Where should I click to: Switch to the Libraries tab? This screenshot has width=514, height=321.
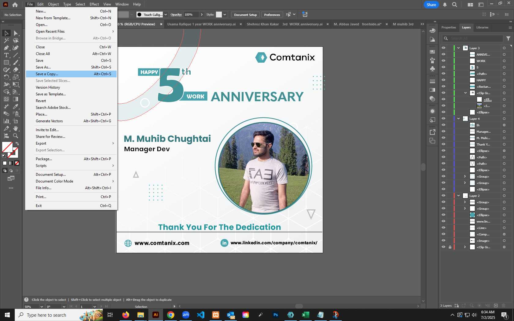[x=482, y=28]
